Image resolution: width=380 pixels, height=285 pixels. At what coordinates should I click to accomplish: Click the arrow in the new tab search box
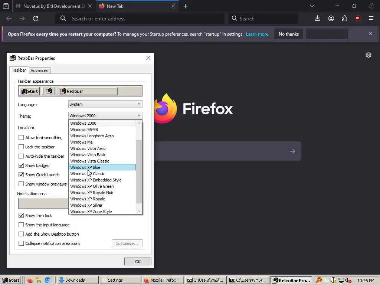[x=292, y=151]
